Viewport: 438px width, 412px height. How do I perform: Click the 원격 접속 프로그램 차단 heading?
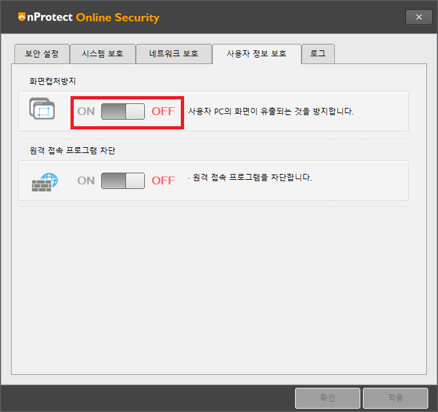click(x=72, y=150)
